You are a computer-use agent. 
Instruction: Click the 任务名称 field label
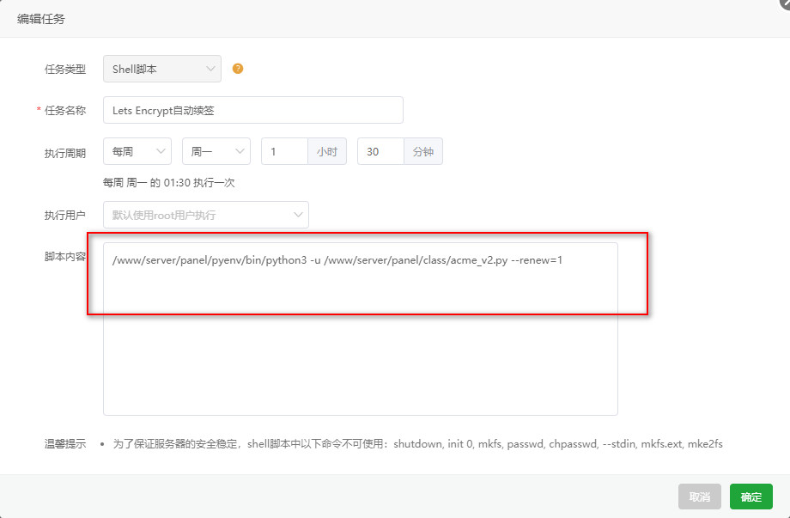pyautogui.click(x=64, y=110)
